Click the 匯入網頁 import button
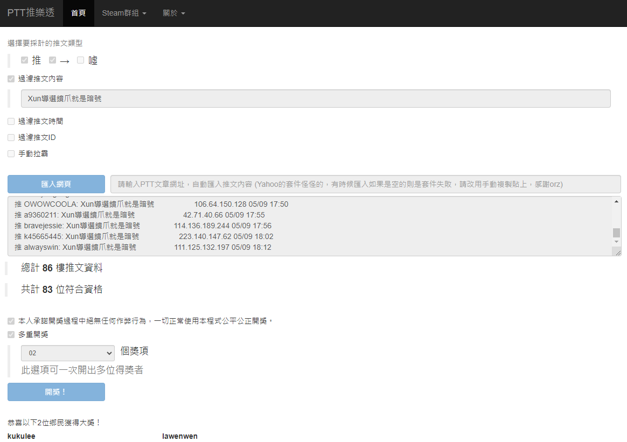Image resolution: width=627 pixels, height=442 pixels. (x=57, y=184)
